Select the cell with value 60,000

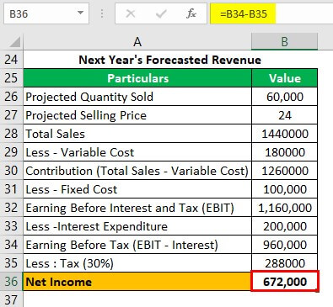285,97
